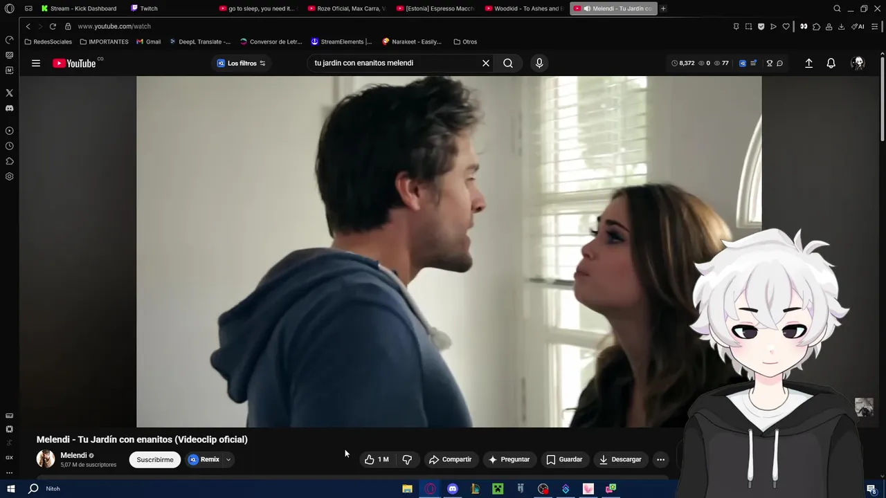Open the Conversor de Letras bookmark
Image resolution: width=886 pixels, height=498 pixels.
[271, 41]
